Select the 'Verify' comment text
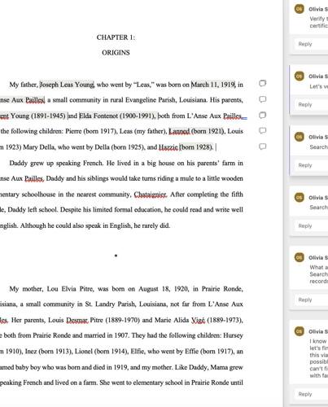328x407 pixels. (x=318, y=22)
